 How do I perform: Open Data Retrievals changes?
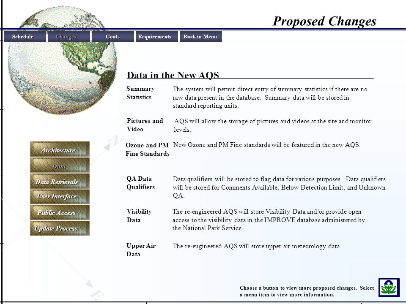tap(60, 181)
